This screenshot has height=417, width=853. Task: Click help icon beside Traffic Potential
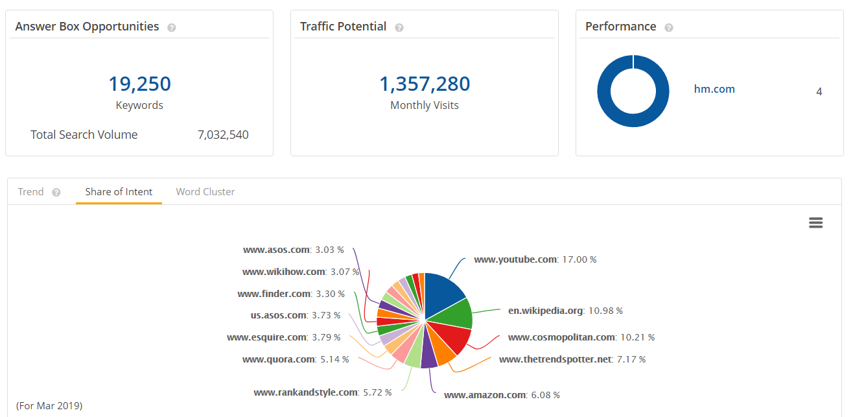399,28
